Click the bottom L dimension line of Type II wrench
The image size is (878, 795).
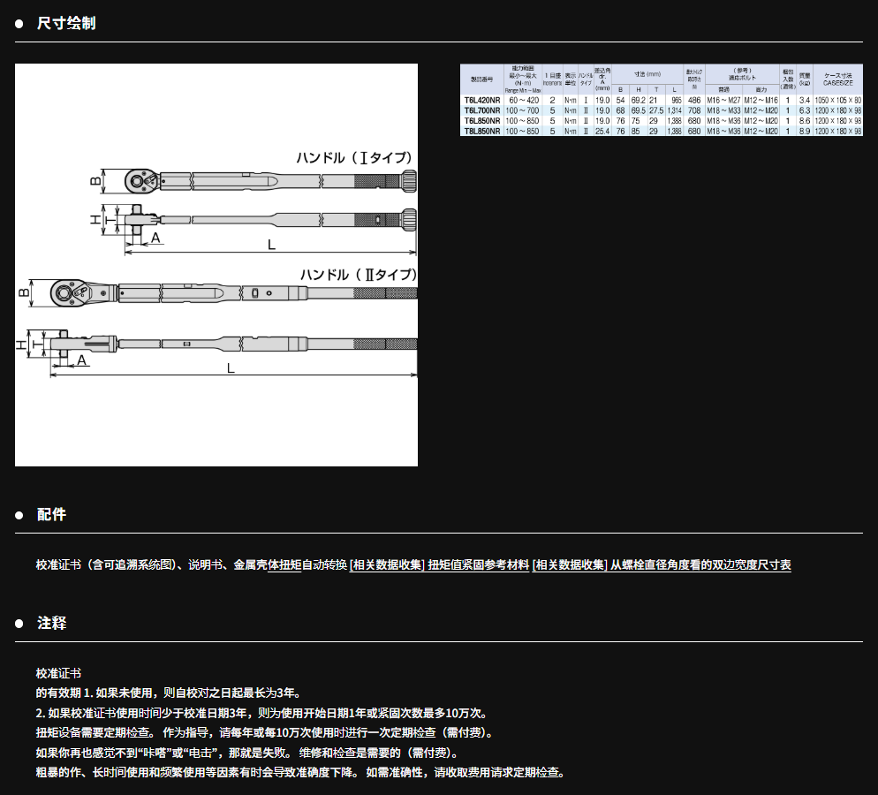tap(231, 375)
